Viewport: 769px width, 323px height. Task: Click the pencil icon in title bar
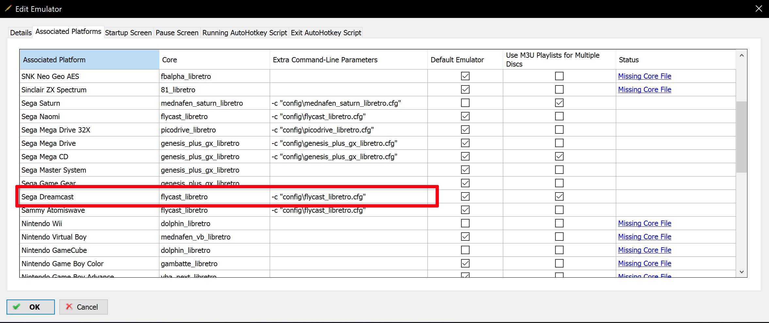pos(8,8)
